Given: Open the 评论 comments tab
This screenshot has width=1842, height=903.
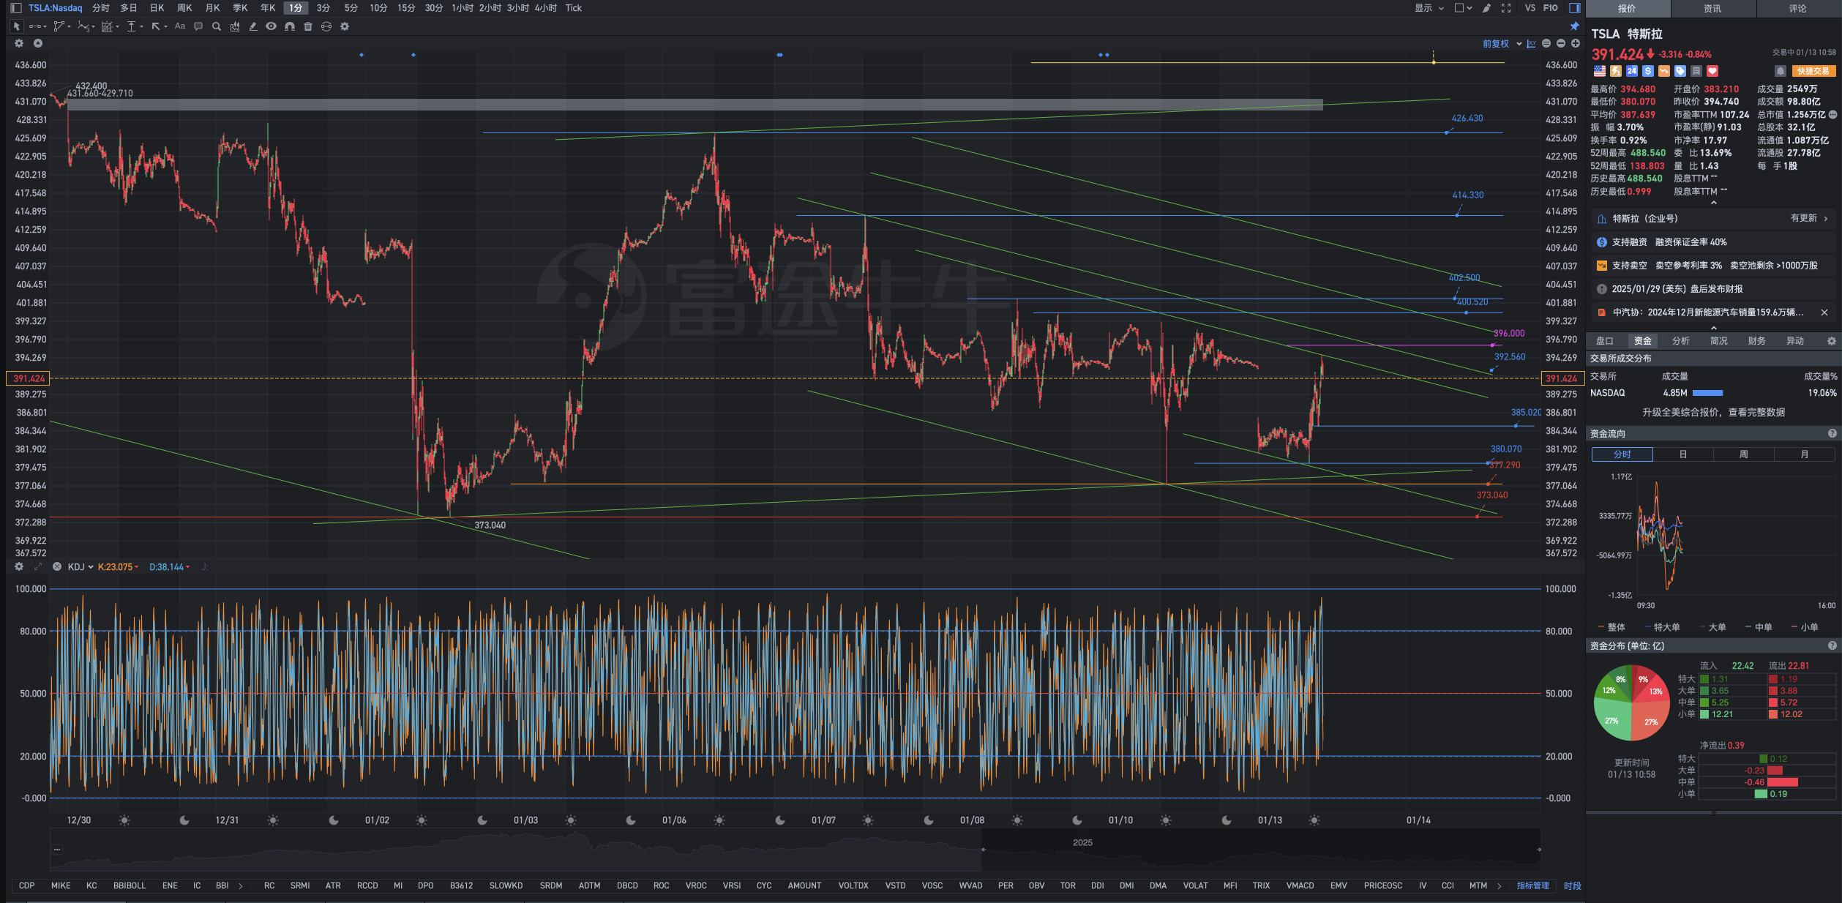Looking at the screenshot, I should pos(1798,9).
